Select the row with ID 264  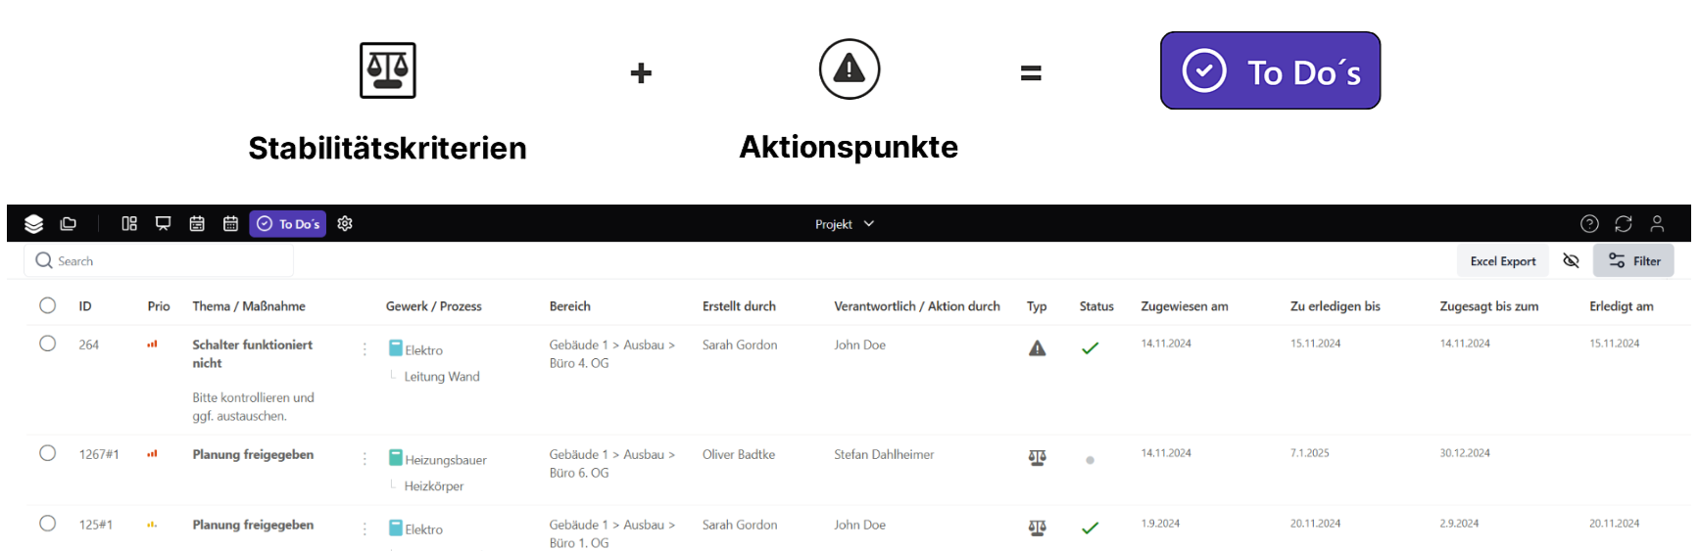pos(47,344)
